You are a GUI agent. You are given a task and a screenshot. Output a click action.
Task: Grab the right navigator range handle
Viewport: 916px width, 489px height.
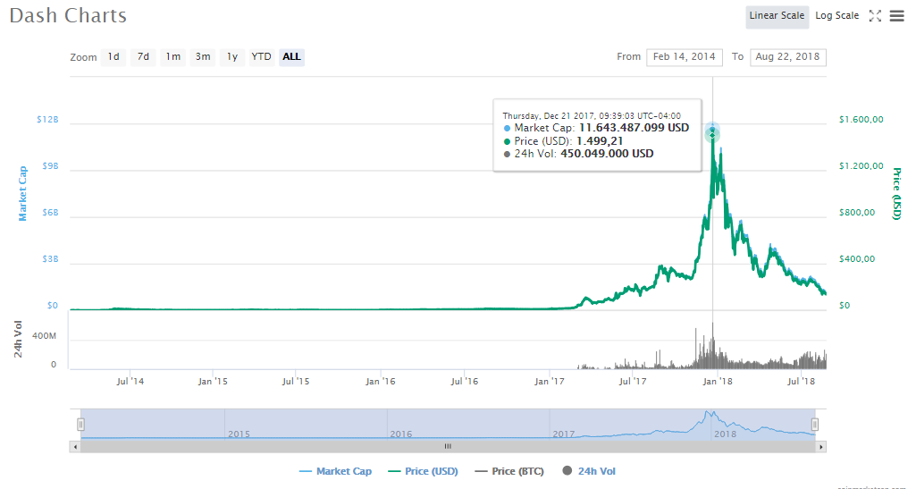814,424
